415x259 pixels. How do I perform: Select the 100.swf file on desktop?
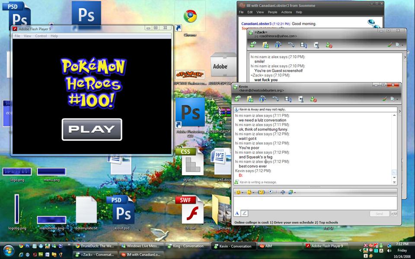click(190, 213)
